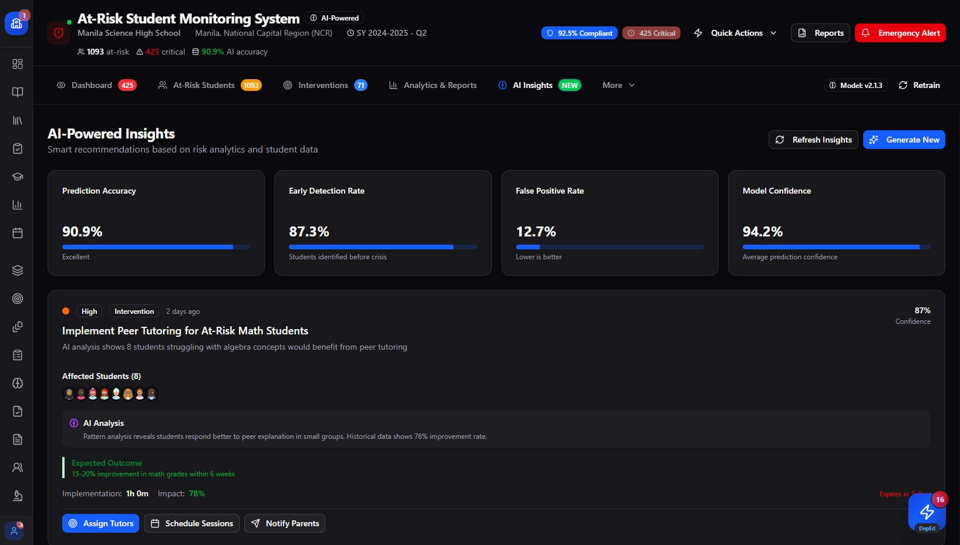Open the Interventions tab
Image resolution: width=960 pixels, height=545 pixels.
click(325, 85)
